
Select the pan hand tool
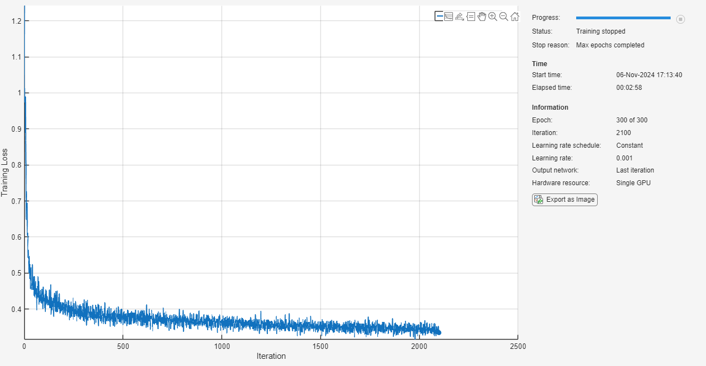[x=482, y=16]
